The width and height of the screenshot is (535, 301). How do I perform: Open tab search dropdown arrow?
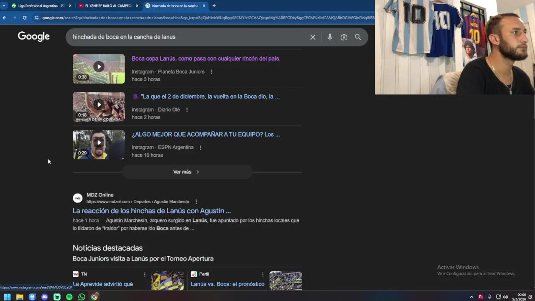(4, 6)
